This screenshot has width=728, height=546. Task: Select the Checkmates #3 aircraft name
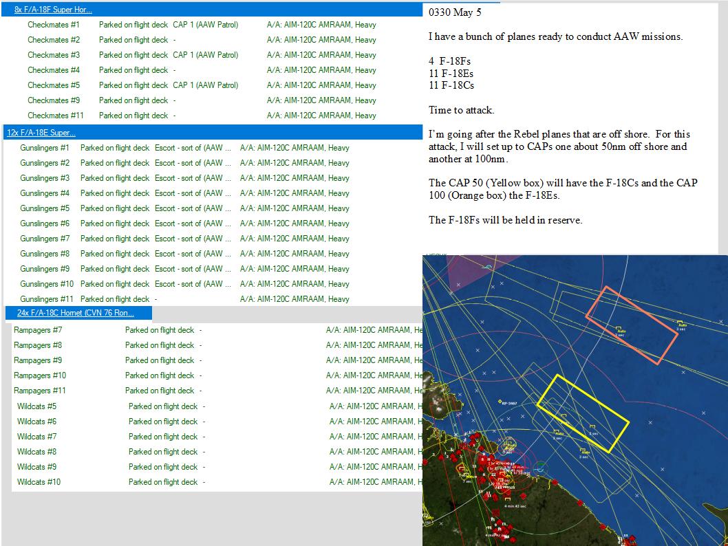click(54, 55)
